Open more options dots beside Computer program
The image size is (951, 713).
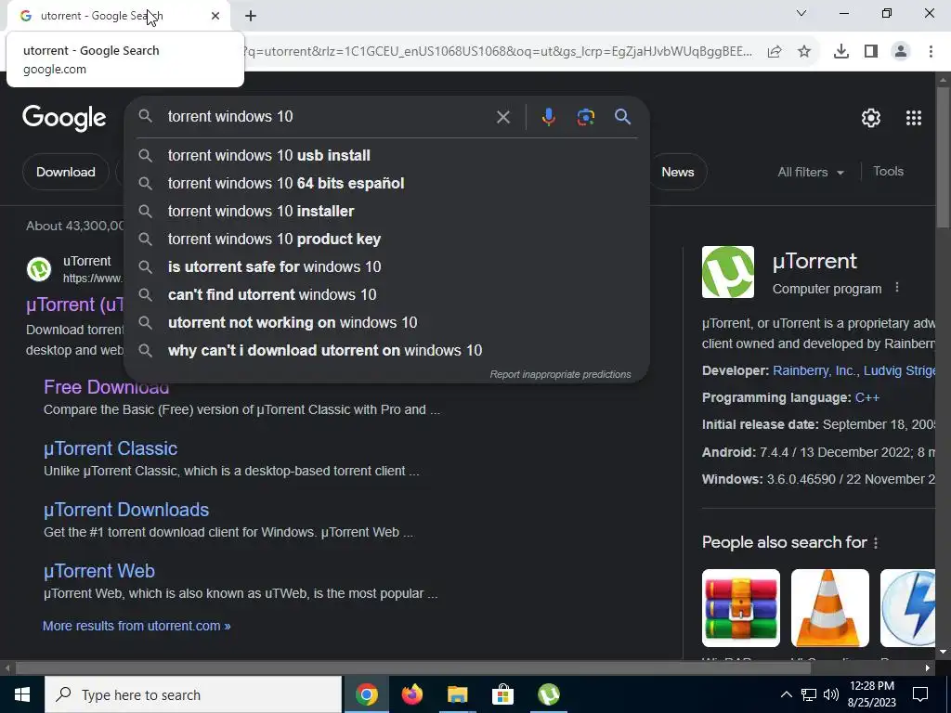coord(897,288)
